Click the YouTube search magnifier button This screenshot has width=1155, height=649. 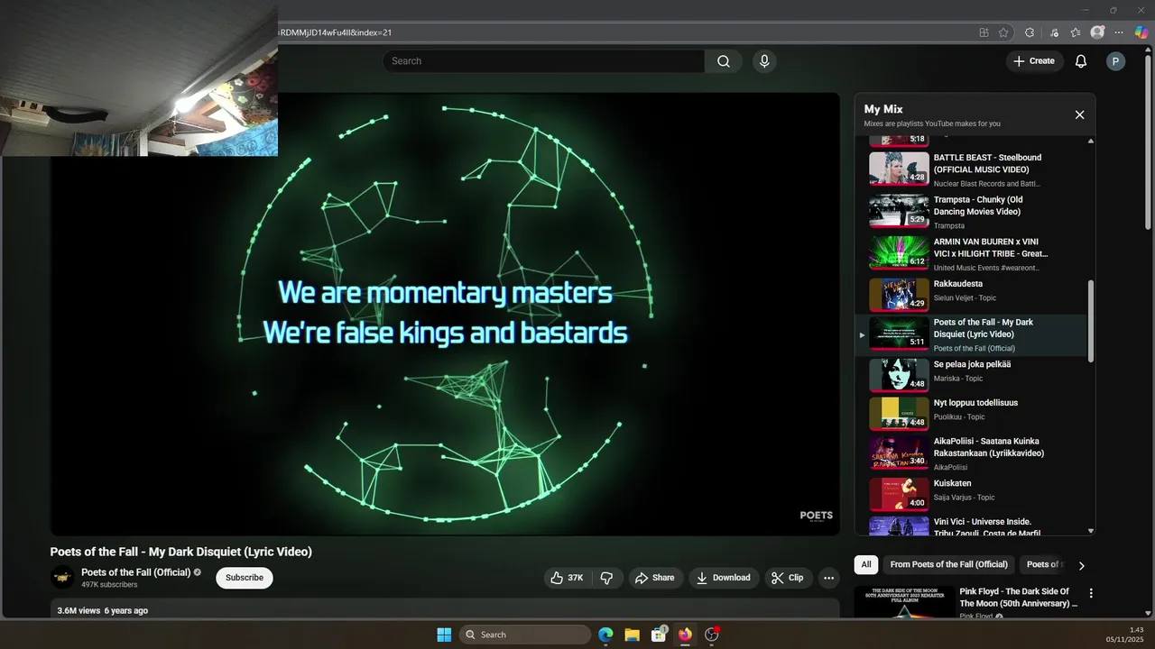pos(724,61)
